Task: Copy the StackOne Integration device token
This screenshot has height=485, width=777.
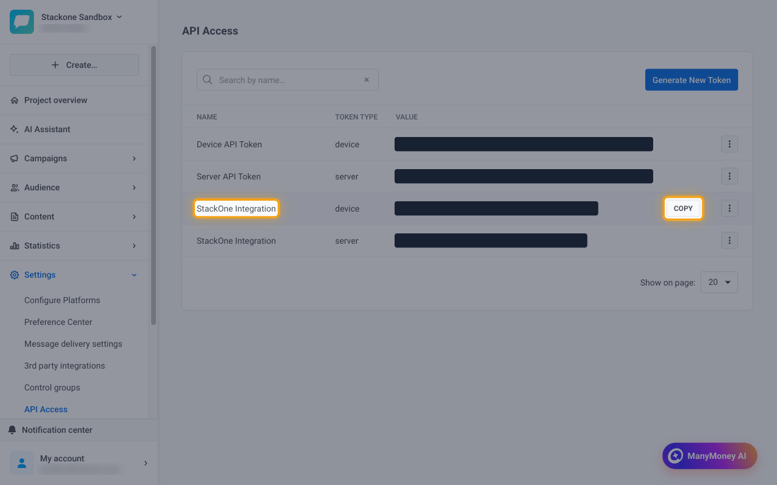Action: tap(683, 209)
